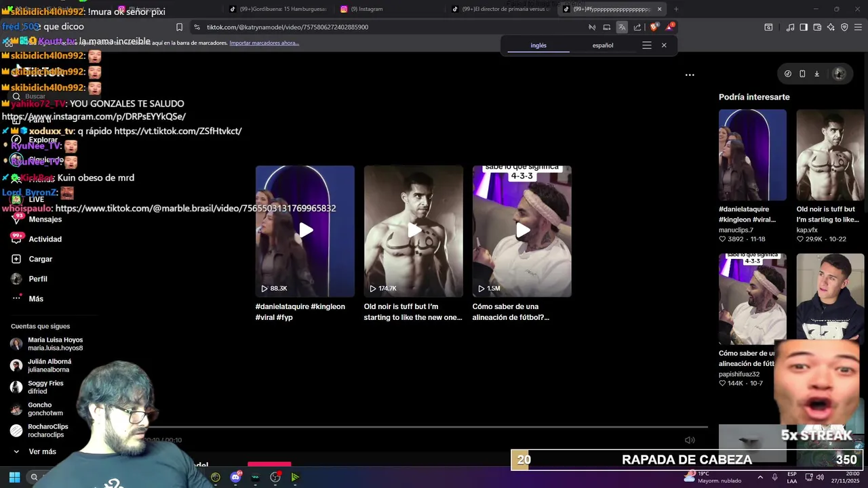Open Más menu in sidebar
The height and width of the screenshot is (488, 868).
click(x=27, y=299)
